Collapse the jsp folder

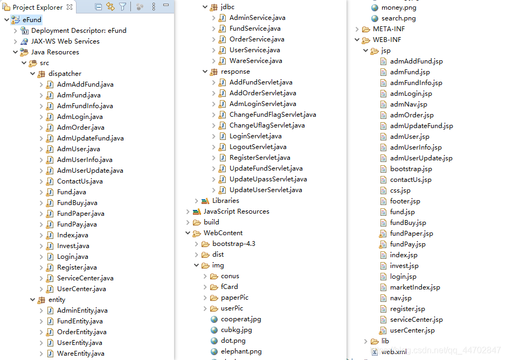pos(365,51)
